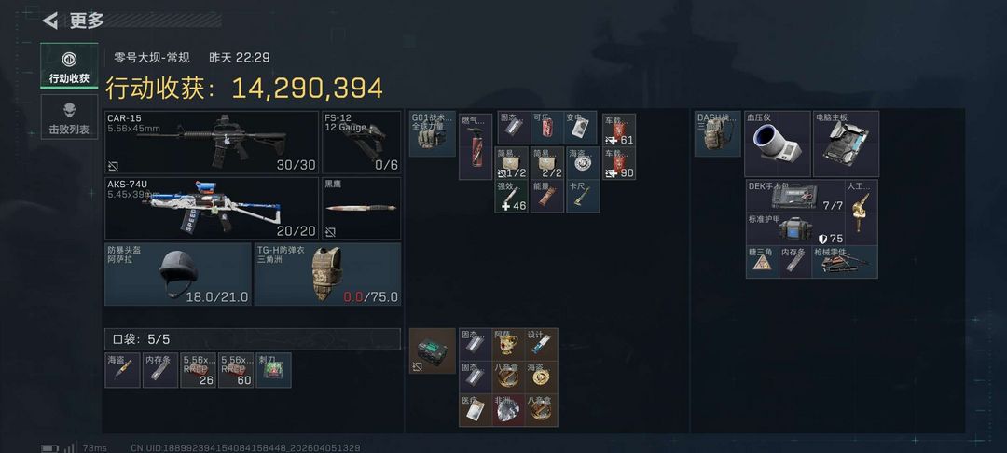
Task: Select the 可乐 cola can item
Action: [x=547, y=128]
